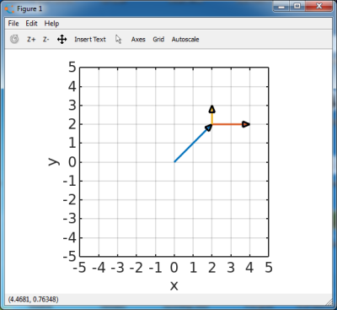
Task: Click the x axis label
Action: [x=174, y=286]
